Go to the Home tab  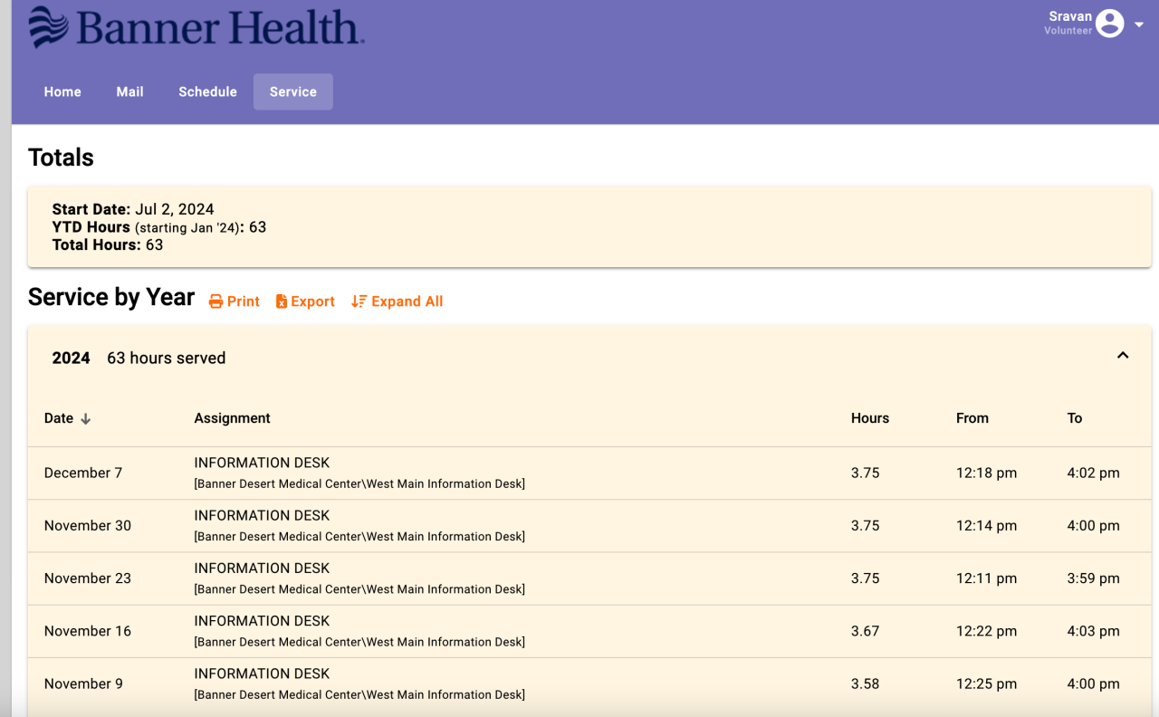[62, 91]
